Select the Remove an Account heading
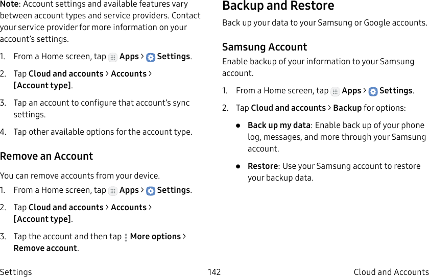429x277 pixels. 46,156
